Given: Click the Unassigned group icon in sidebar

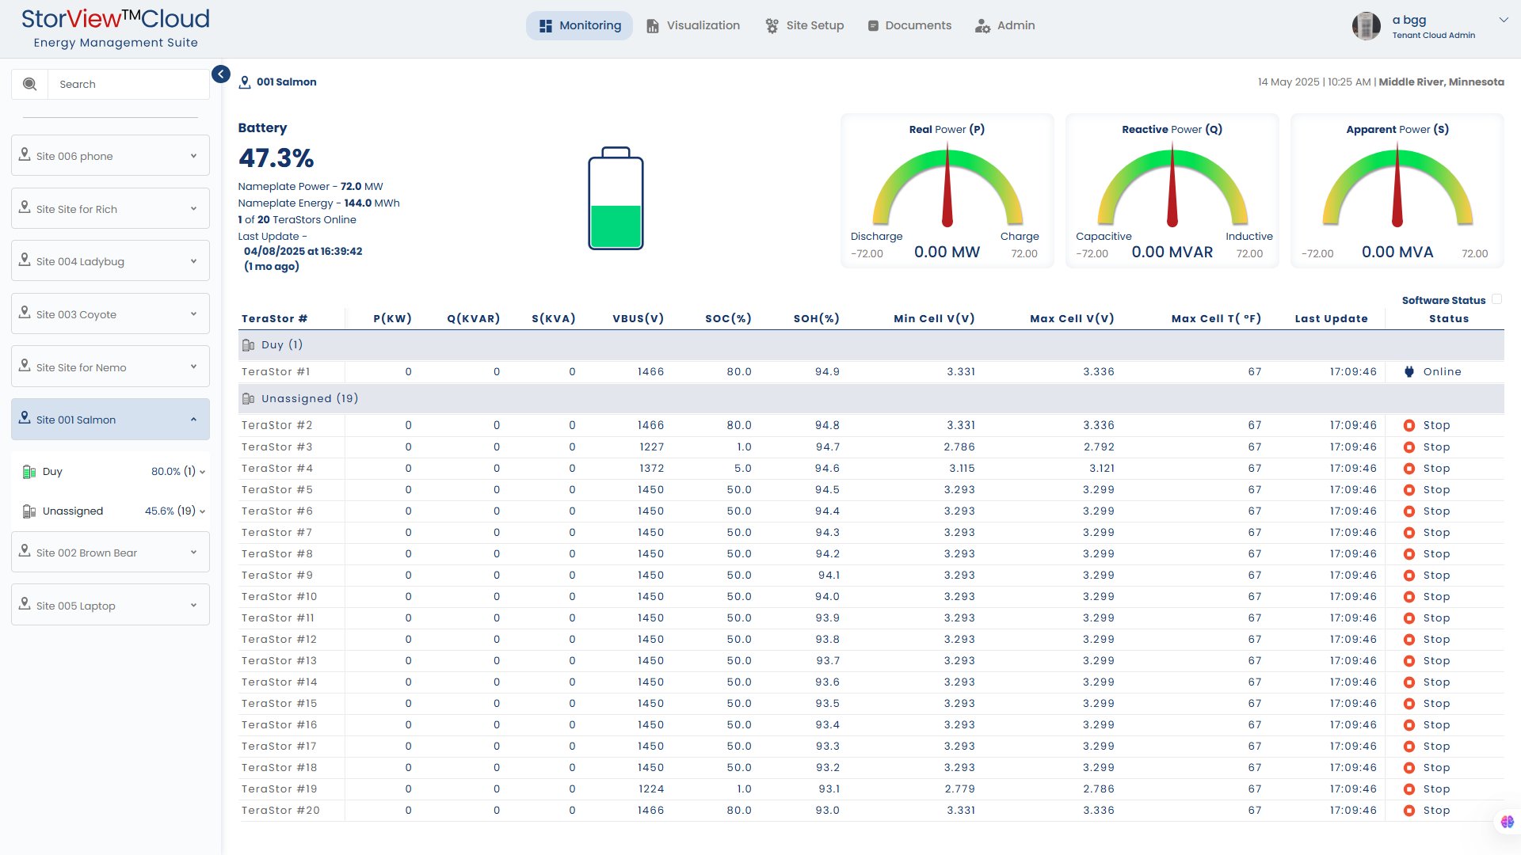Looking at the screenshot, I should point(29,511).
